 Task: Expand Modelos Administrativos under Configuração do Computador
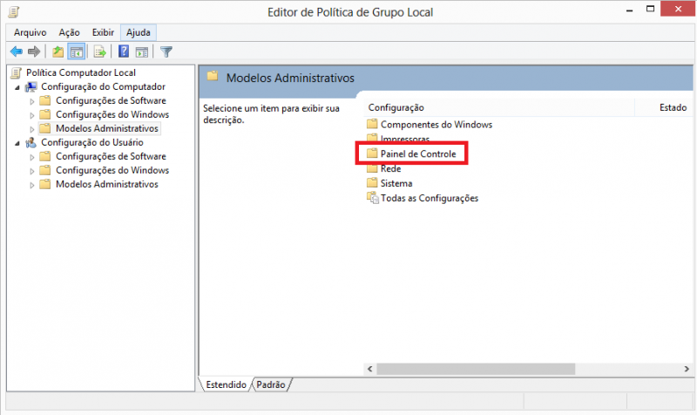tap(32, 129)
